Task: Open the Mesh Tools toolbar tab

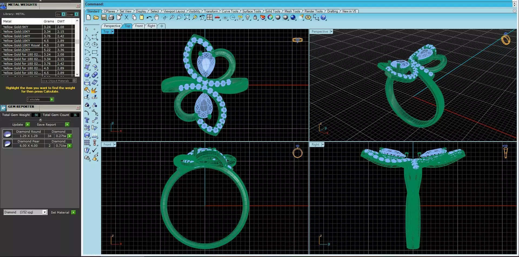Action: coord(292,11)
